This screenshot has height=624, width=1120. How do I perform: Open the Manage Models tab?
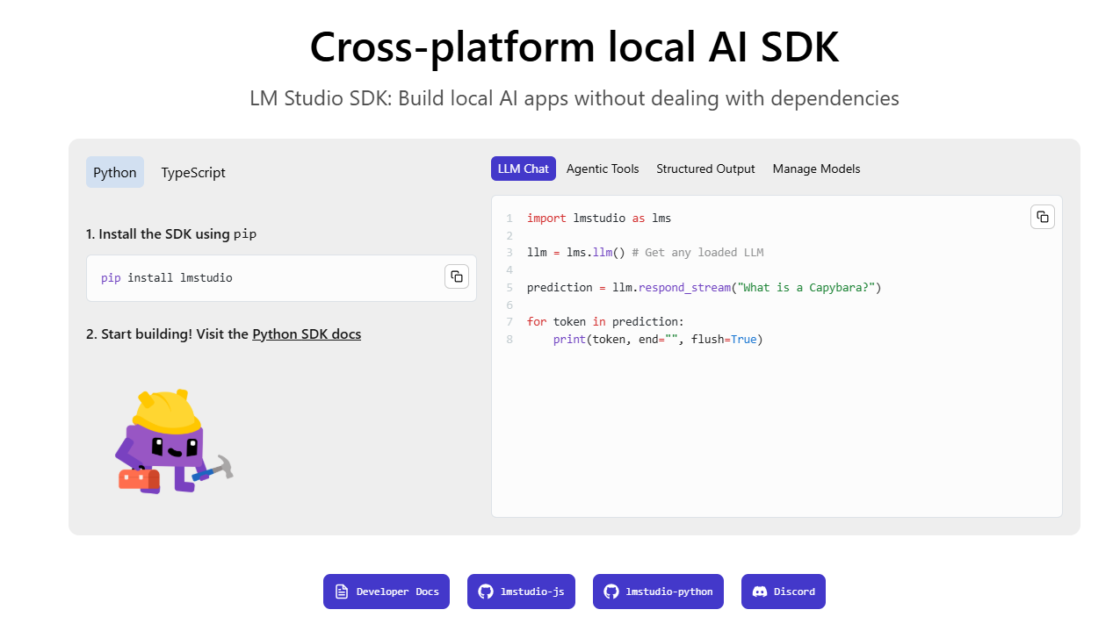coord(817,169)
